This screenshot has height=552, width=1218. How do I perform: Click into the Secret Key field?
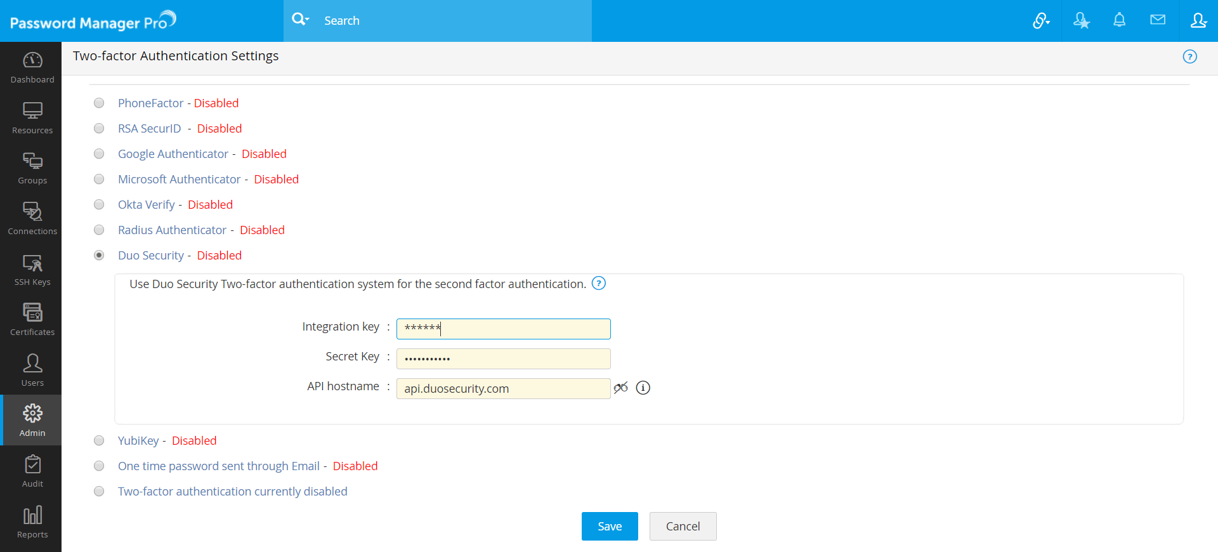(x=504, y=358)
